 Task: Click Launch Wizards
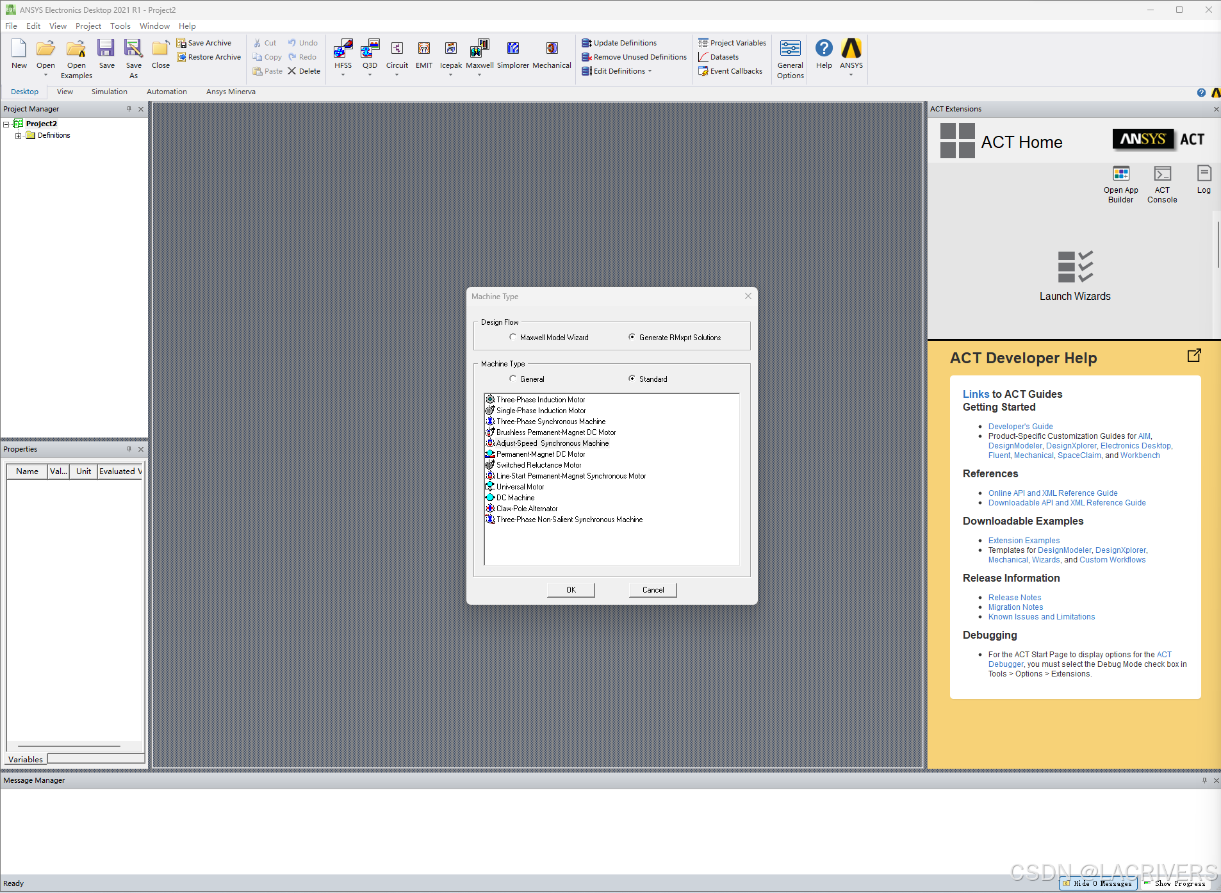[1074, 275]
